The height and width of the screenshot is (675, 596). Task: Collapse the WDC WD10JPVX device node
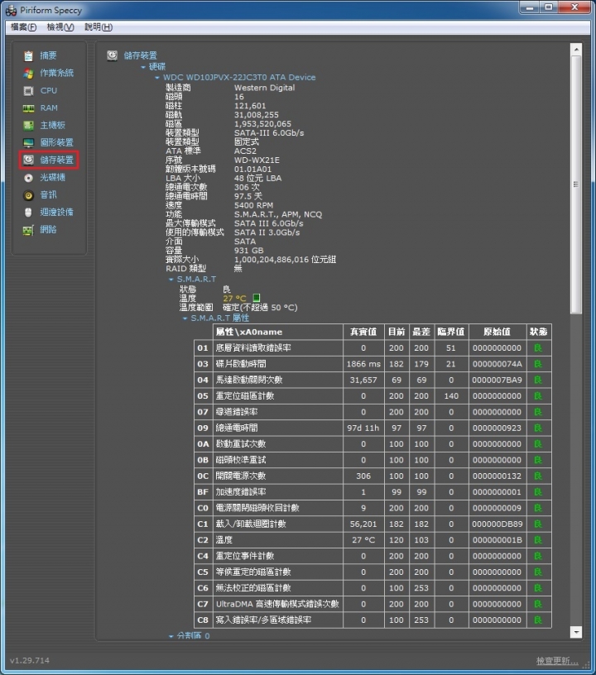click(157, 78)
